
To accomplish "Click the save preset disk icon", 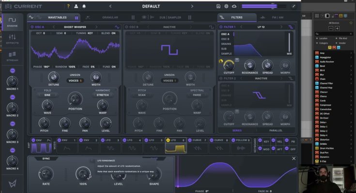I will coord(218,6).
